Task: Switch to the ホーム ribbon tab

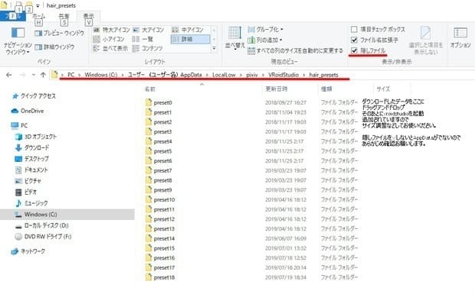Action: (39, 16)
